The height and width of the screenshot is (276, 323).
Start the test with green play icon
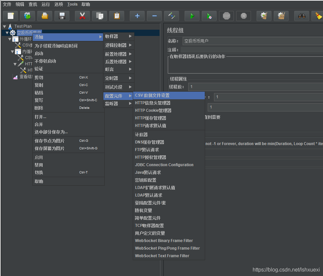point(192,16)
